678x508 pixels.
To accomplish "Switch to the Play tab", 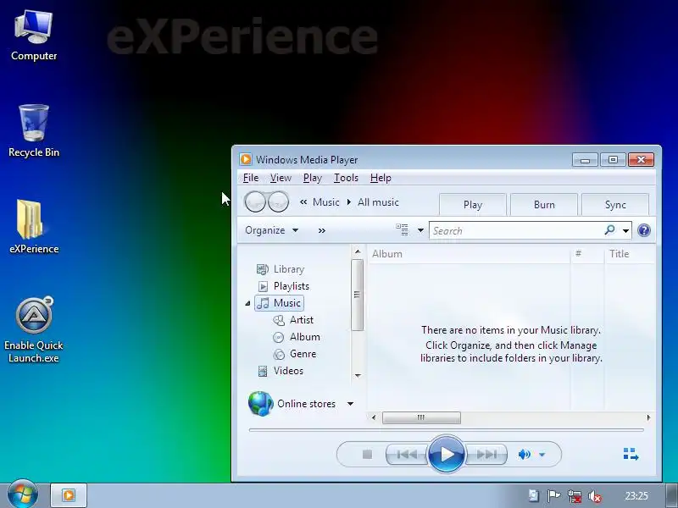I will click(473, 205).
